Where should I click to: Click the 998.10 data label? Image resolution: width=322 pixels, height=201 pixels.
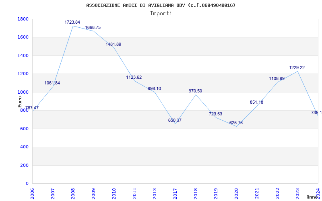pyautogui.click(x=154, y=89)
